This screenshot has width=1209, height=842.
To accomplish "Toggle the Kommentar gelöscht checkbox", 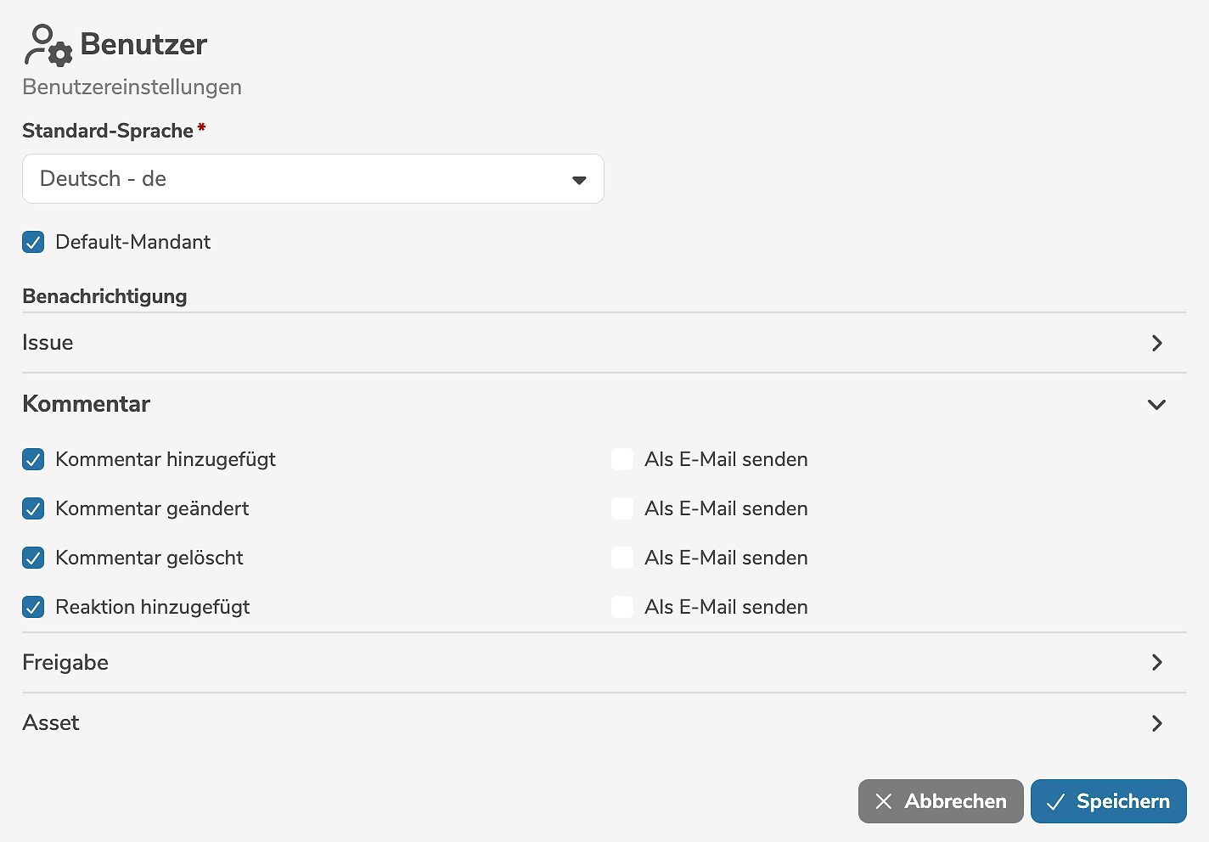I will click(33, 559).
